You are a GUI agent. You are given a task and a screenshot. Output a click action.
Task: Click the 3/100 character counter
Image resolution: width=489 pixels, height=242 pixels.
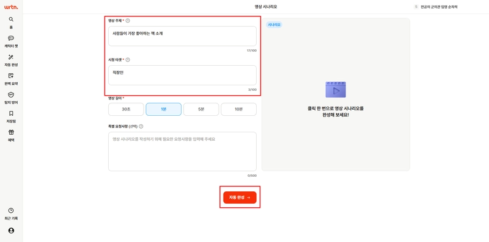(252, 90)
